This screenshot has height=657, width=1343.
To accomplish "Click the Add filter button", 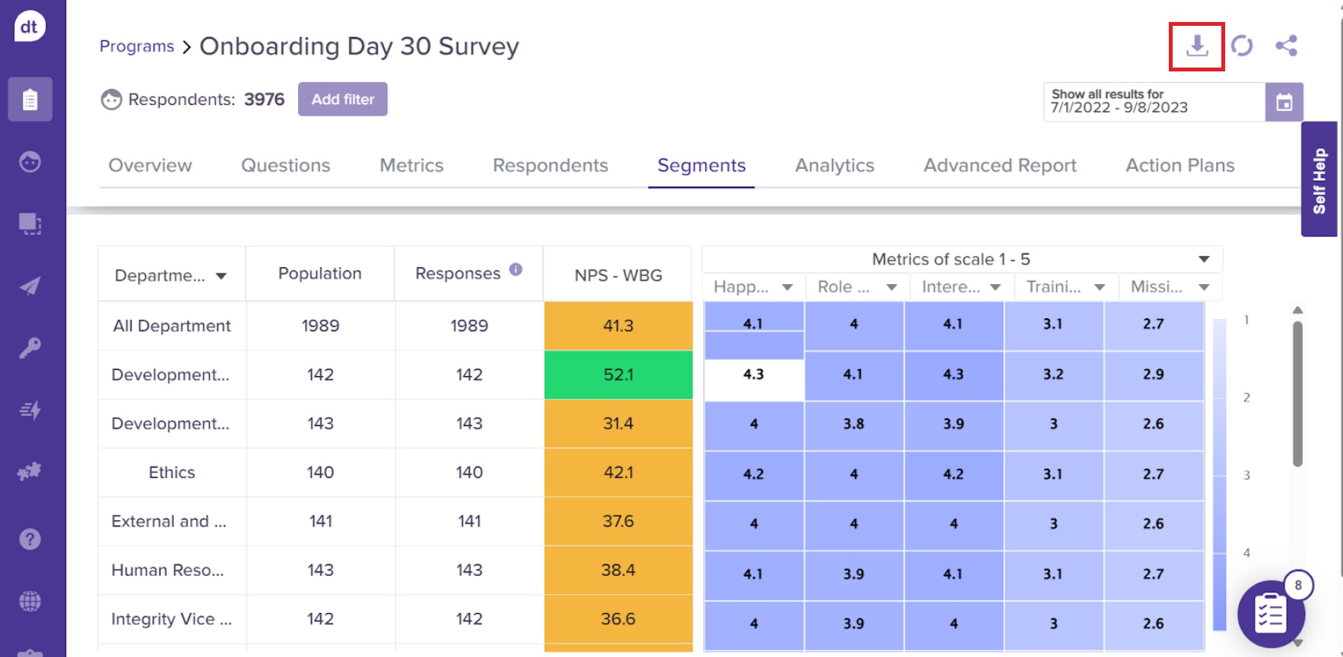I will point(342,99).
